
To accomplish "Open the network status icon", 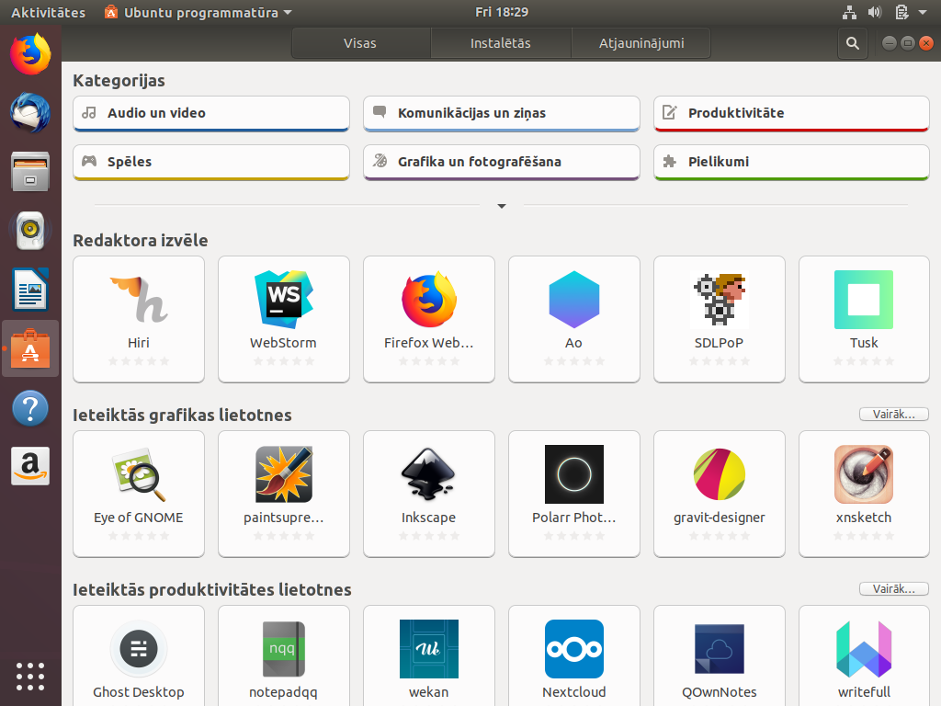I will coord(849,12).
